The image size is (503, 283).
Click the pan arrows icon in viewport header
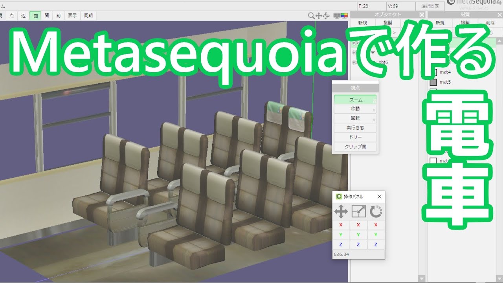pos(319,16)
